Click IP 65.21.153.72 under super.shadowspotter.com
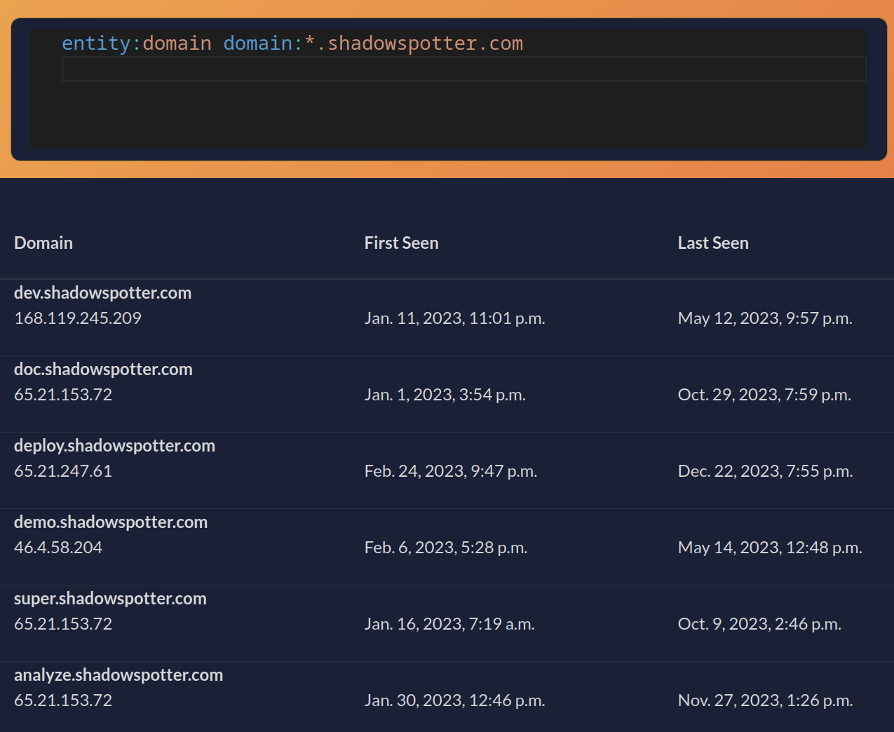 (63, 624)
